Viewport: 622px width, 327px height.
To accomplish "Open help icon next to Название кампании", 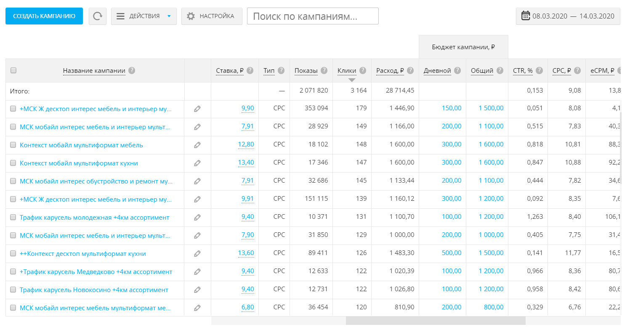I will coord(132,70).
